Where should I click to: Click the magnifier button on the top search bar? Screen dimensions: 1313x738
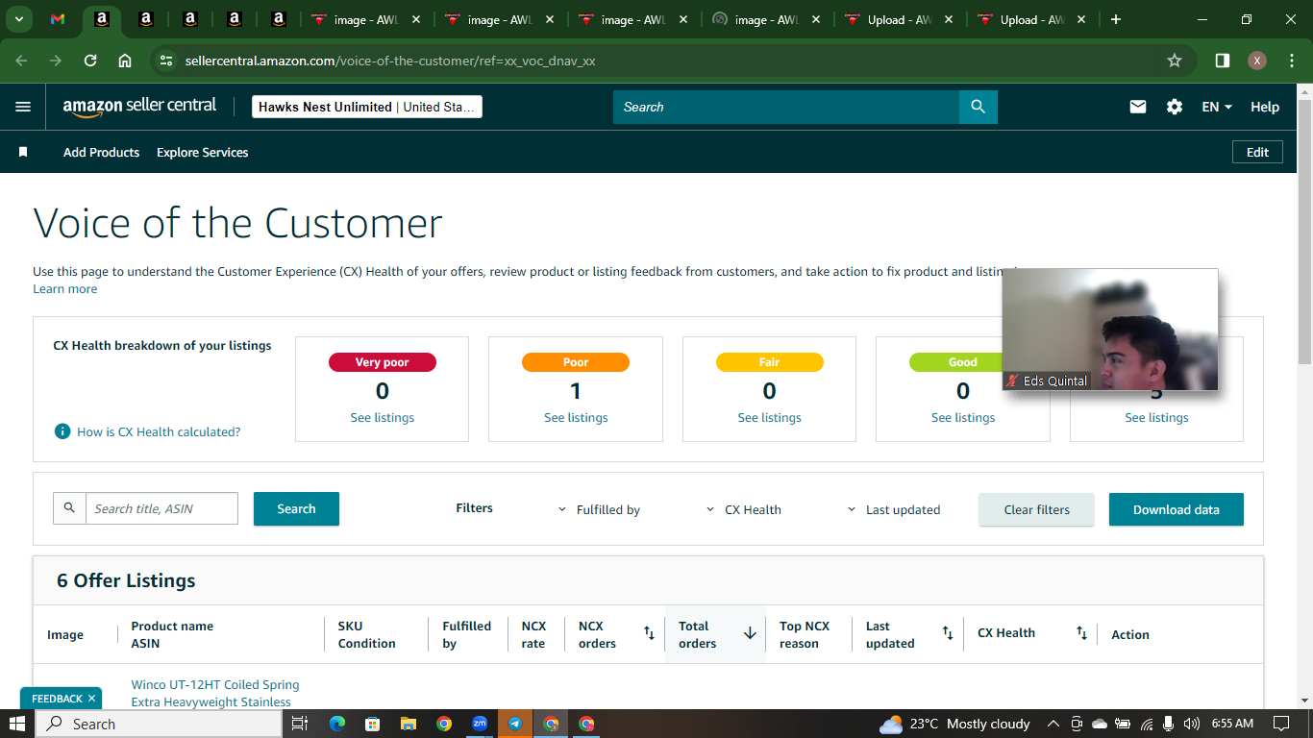pyautogui.click(x=979, y=107)
